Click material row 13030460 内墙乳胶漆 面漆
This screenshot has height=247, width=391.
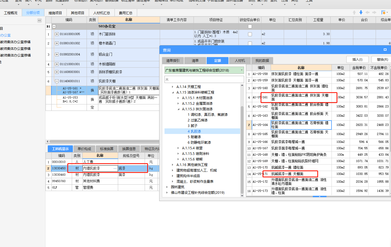click(103, 175)
